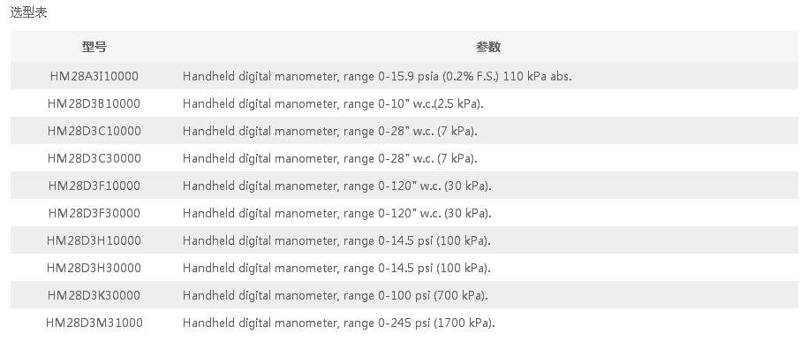This screenshot has height=342, width=808.
Task: Select model HM28D3K30000
Action: tap(94, 295)
